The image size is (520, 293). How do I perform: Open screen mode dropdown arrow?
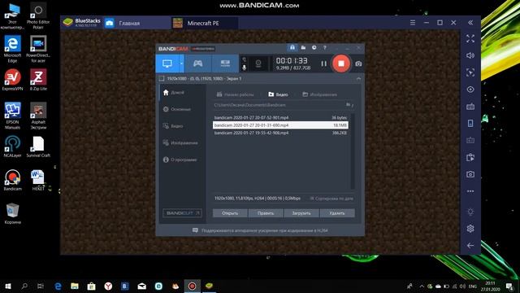point(181,63)
